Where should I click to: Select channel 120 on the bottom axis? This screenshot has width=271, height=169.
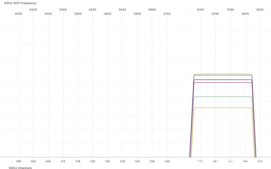93,161
